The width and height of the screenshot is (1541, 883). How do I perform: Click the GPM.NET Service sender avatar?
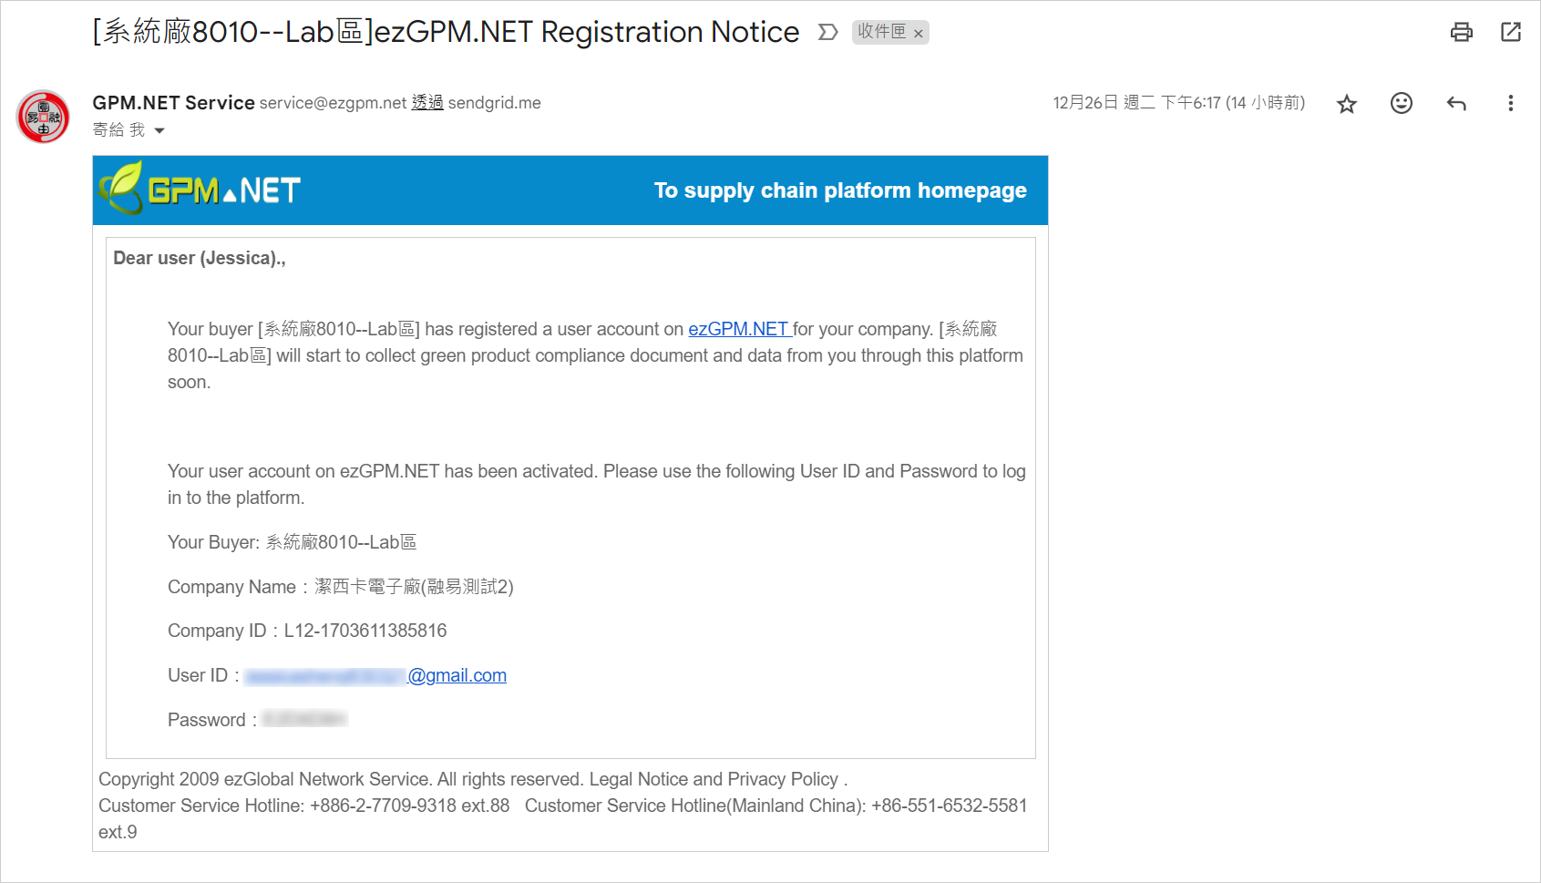click(x=43, y=117)
